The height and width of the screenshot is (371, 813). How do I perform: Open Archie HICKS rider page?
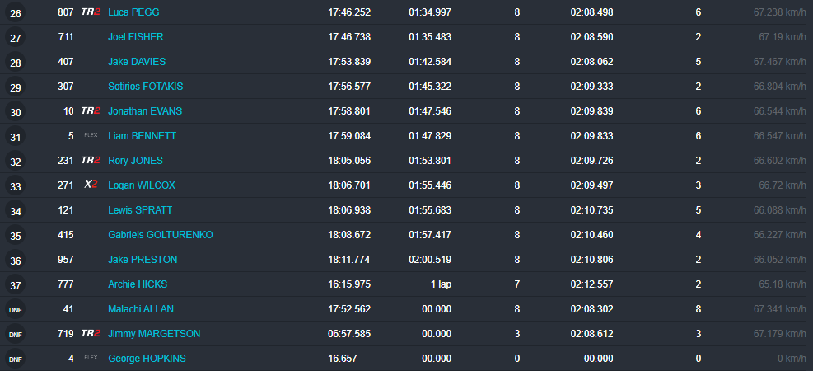click(138, 284)
